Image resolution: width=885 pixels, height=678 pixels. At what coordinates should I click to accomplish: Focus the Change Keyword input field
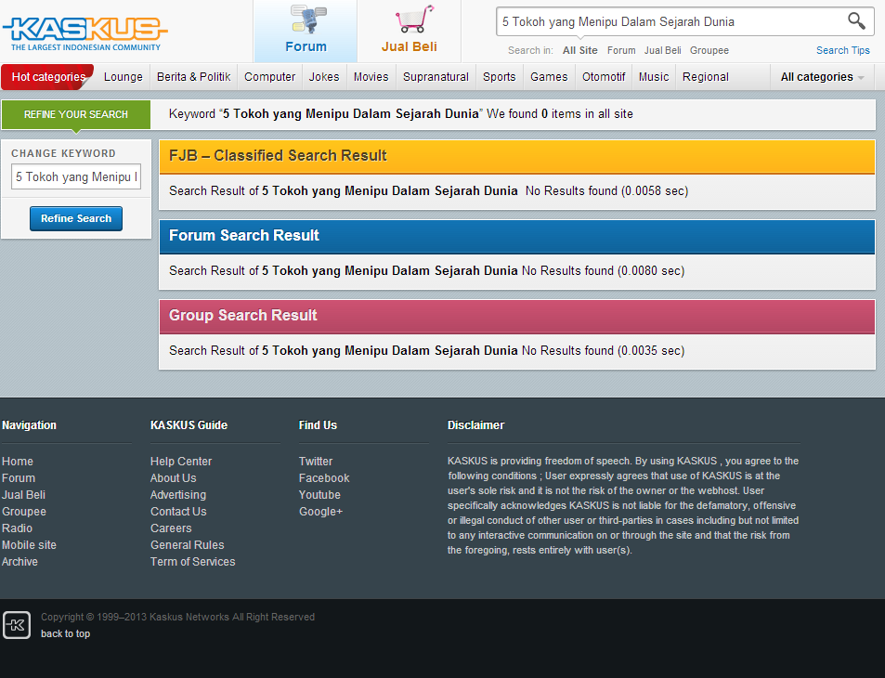(x=76, y=176)
